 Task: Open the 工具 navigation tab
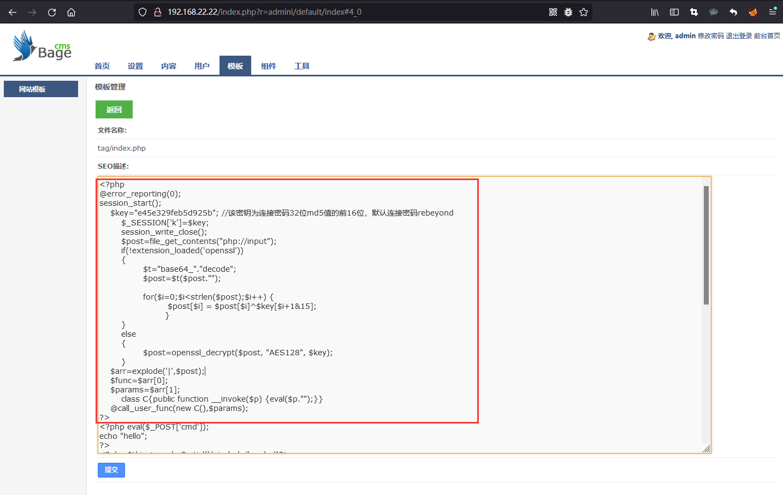point(302,66)
